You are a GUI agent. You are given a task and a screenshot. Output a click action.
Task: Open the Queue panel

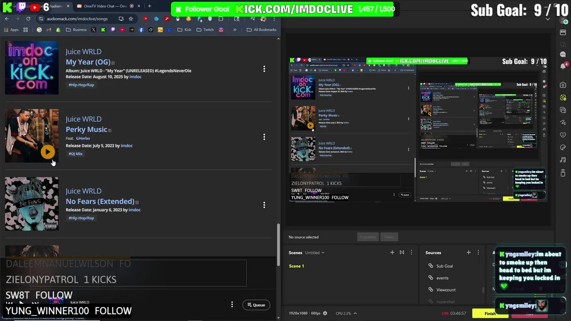pyautogui.click(x=257, y=305)
